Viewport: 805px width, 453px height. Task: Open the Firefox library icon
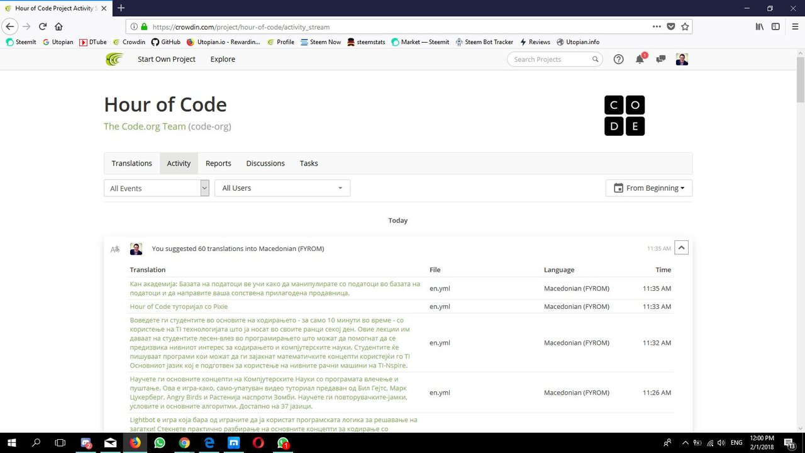760,26
